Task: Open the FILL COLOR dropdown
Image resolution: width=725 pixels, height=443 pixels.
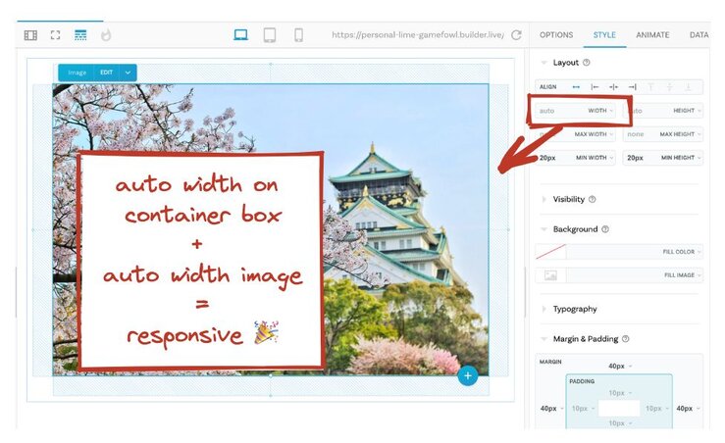Action: 682,252
